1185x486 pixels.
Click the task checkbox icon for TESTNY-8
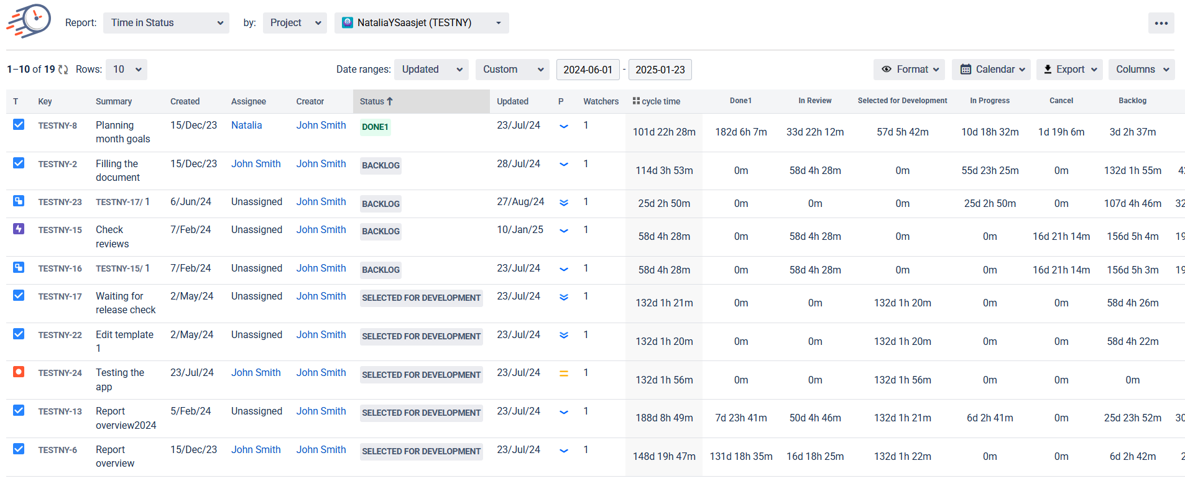pos(19,124)
